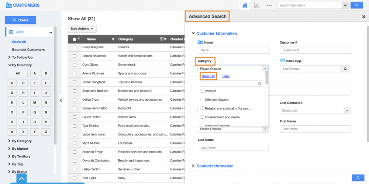Click the Create button
The width and height of the screenshot is (369, 184).
tap(21, 20)
